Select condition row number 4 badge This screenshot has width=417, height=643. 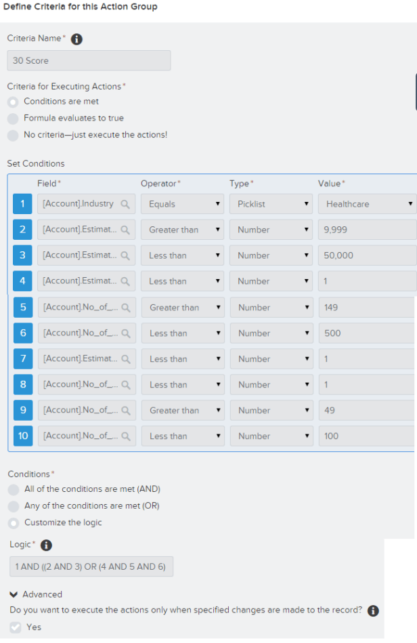pyautogui.click(x=22, y=281)
